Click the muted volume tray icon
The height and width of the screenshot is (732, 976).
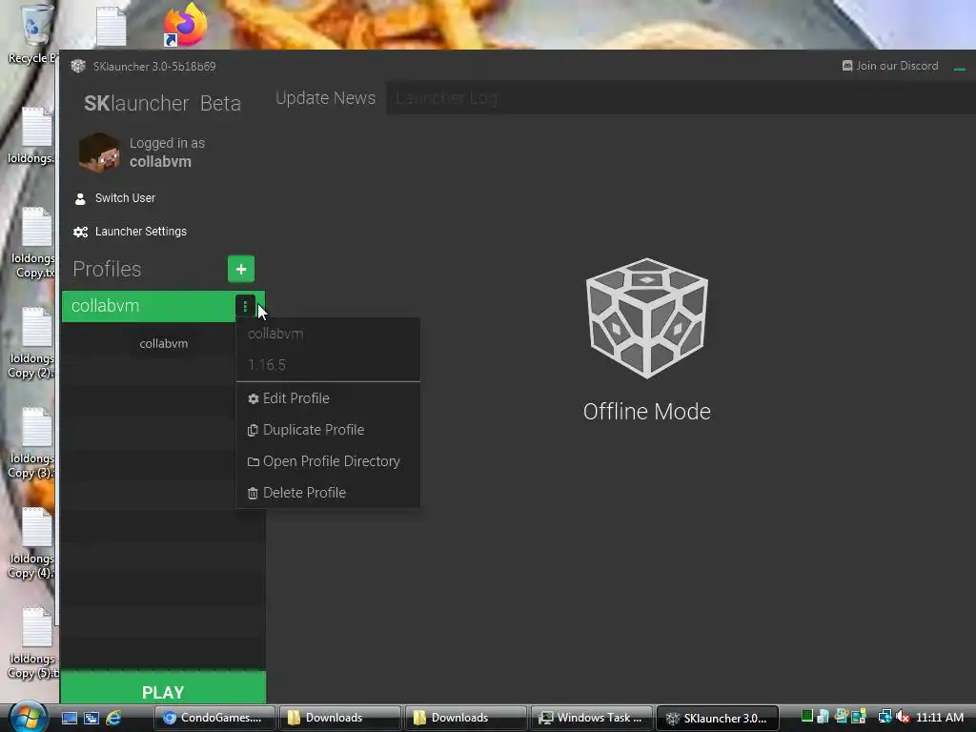coord(904,717)
